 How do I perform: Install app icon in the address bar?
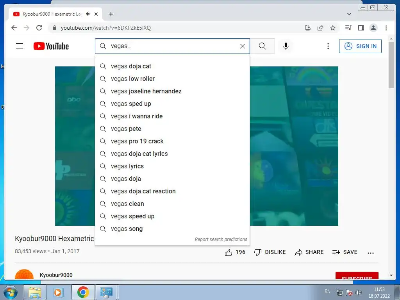pos(308,28)
